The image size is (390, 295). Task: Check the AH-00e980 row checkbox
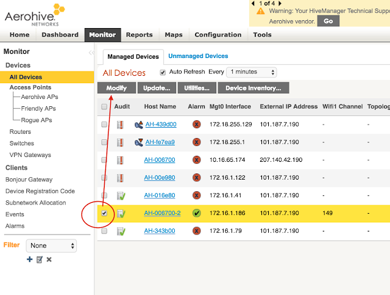point(104,178)
